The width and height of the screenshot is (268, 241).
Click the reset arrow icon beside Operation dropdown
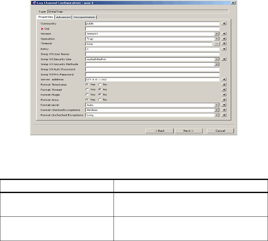[x=224, y=39]
